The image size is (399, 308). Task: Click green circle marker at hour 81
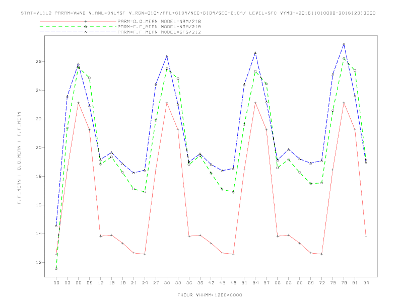click(x=355, y=70)
